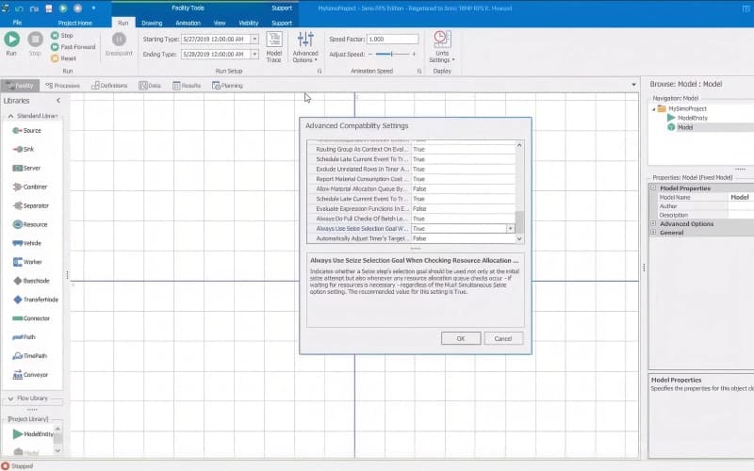Click the minus button on Adjust Speed
The image size is (754, 471).
coord(370,55)
